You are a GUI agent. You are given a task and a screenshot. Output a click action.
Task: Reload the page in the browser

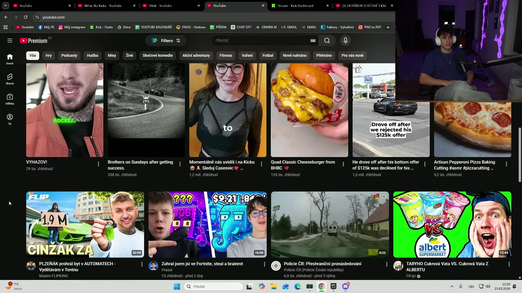pos(25,17)
